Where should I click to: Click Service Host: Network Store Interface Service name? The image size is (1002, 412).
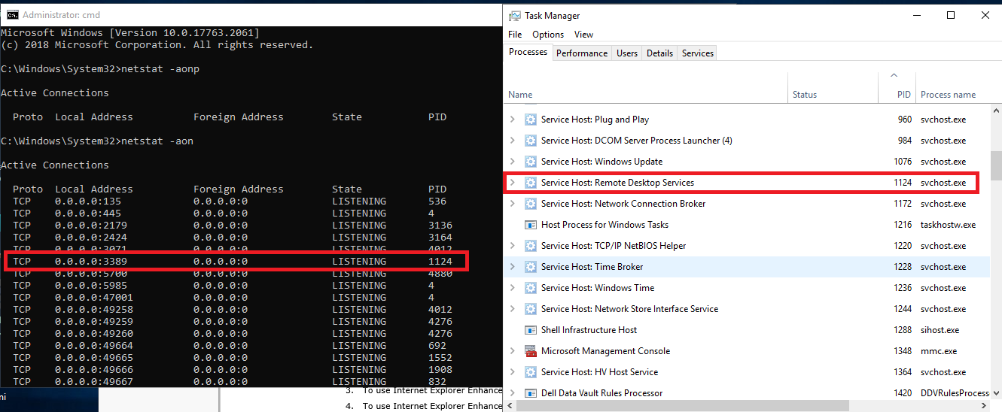point(629,309)
